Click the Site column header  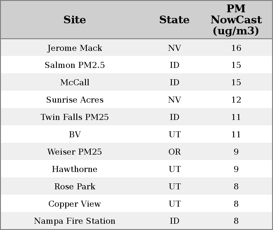click(75, 20)
